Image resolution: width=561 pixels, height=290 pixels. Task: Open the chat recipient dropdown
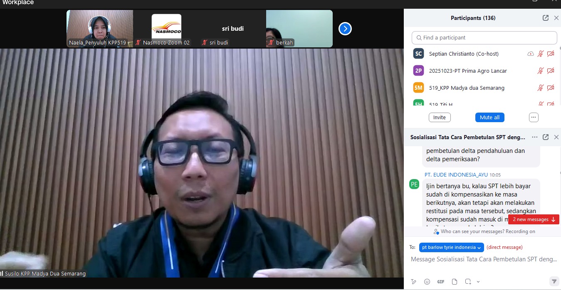(451, 247)
